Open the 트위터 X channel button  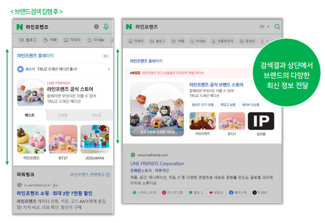[260, 192]
